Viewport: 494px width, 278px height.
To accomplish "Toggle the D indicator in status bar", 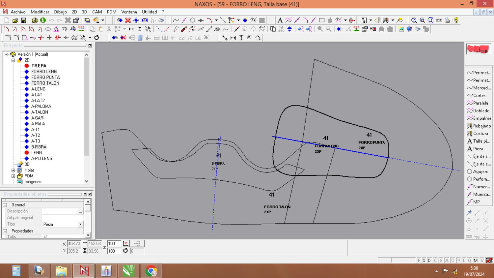I will 429,261.
